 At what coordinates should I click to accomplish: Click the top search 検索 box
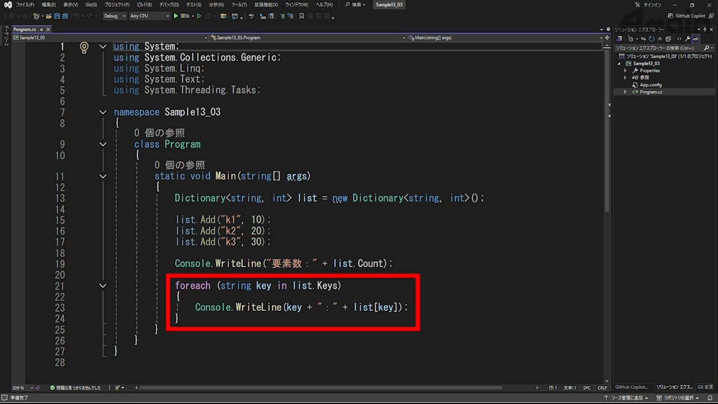click(355, 4)
